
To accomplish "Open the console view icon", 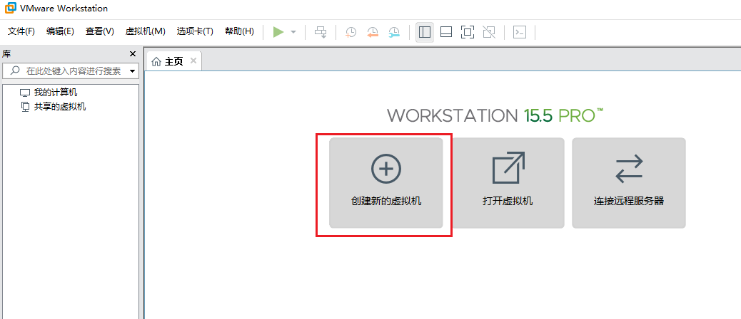I will pyautogui.click(x=520, y=32).
